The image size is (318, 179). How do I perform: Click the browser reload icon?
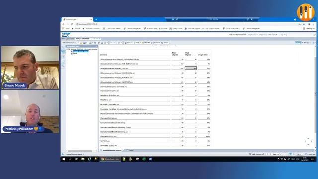click(x=72, y=24)
